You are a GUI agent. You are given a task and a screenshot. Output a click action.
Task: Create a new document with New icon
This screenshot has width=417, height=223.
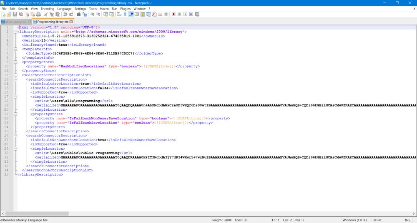(x=3, y=14)
